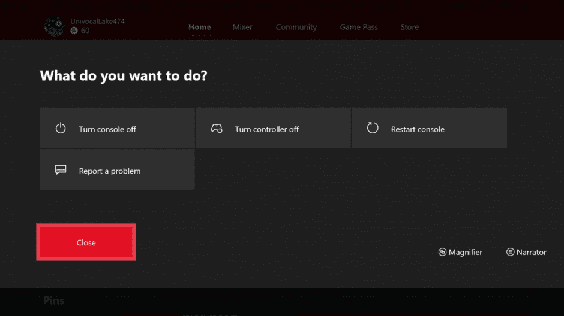The height and width of the screenshot is (316, 564).
Task: Click the speech bubble Report a problem icon
Action: coord(61,170)
